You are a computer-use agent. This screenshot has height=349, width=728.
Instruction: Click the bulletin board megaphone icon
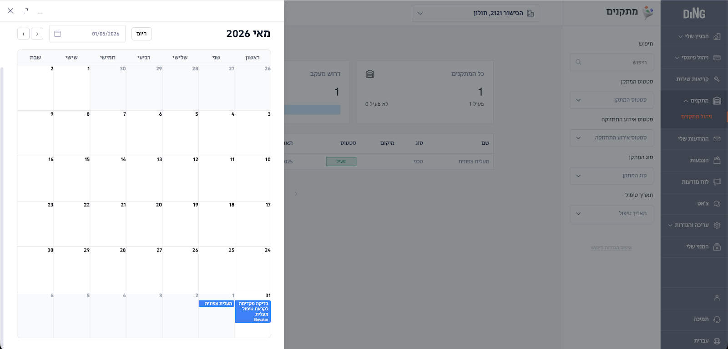(717, 182)
